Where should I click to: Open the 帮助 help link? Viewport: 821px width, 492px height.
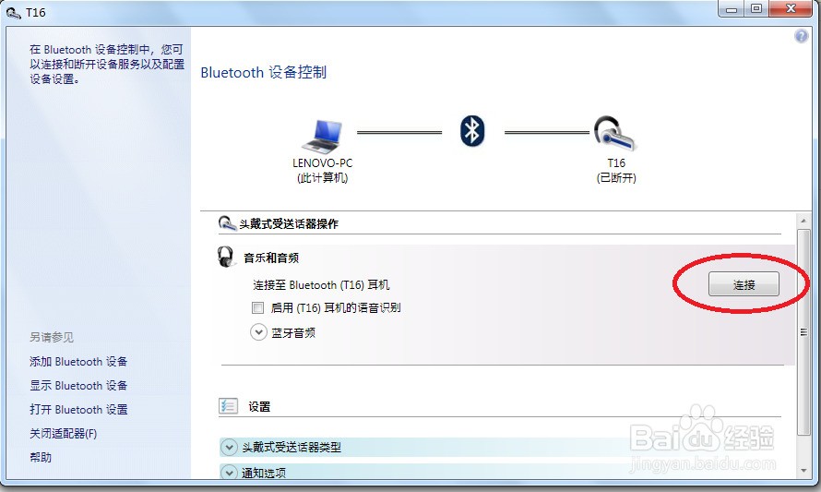[x=41, y=458]
